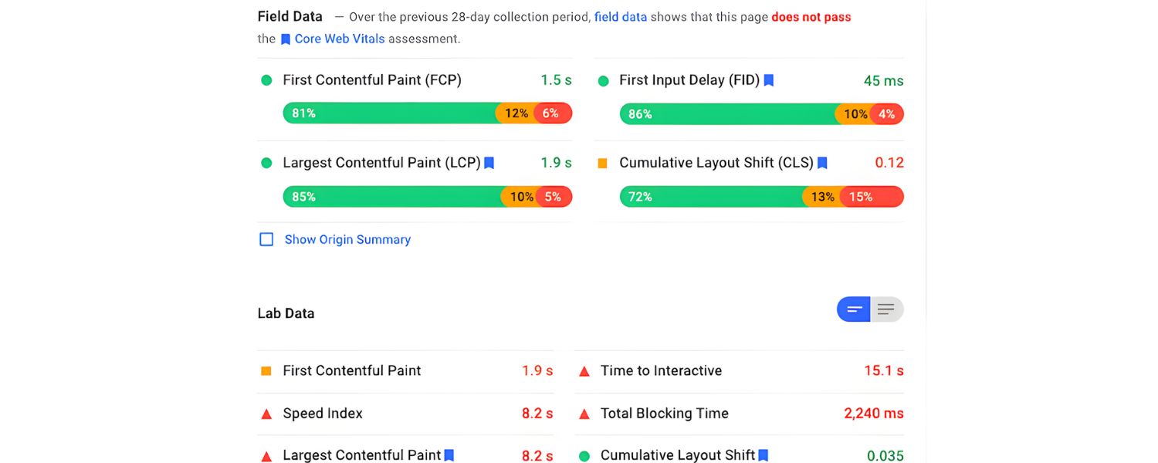This screenshot has width=1158, height=463.
Task: Click the green circle beside First Contentful Paint (FCP)
Action: (x=266, y=80)
